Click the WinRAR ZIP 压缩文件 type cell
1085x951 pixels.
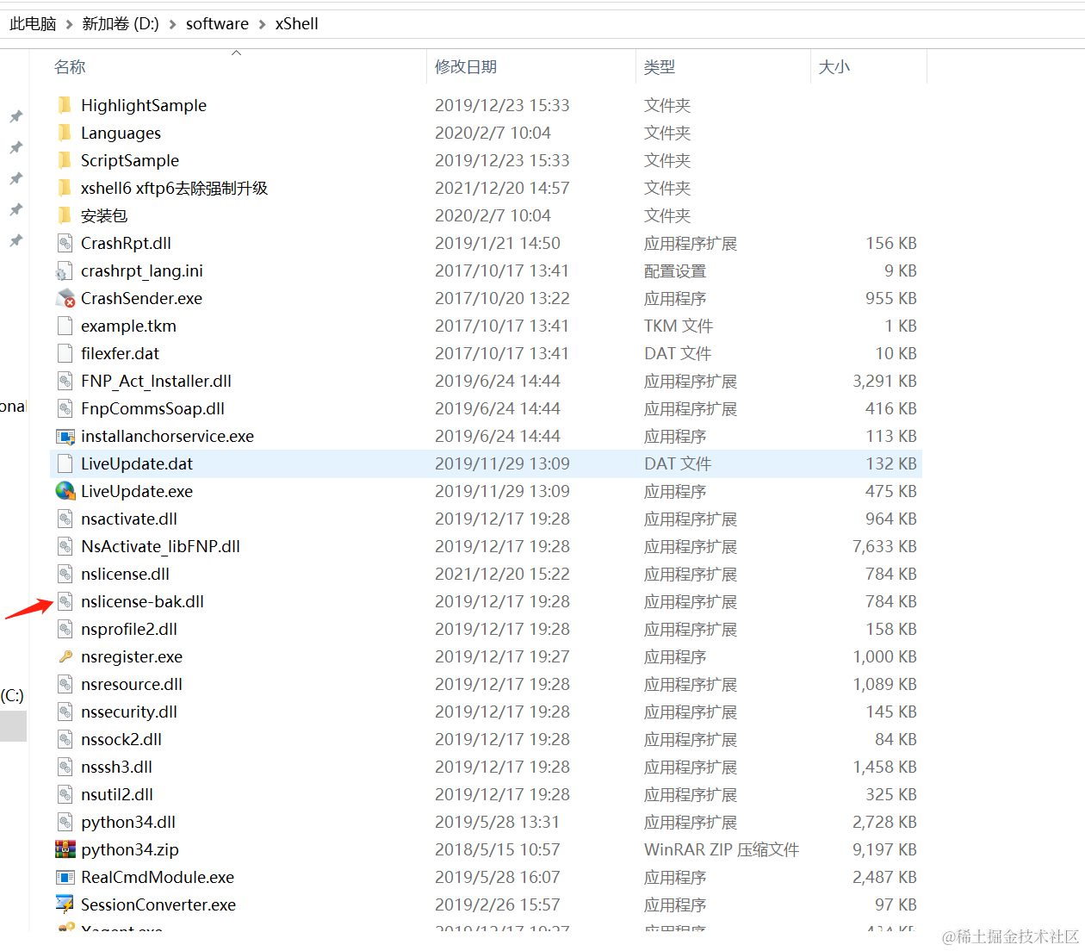[722, 849]
